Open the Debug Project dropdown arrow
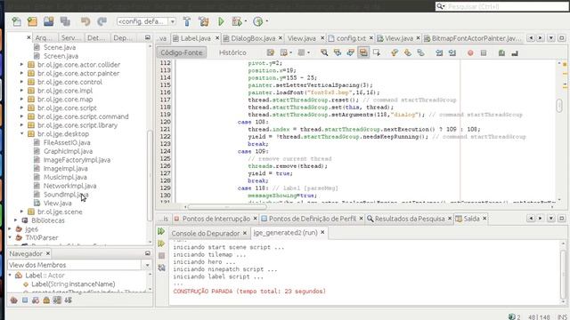Image resolution: width=570 pixels, height=320 pixels. [x=246, y=21]
